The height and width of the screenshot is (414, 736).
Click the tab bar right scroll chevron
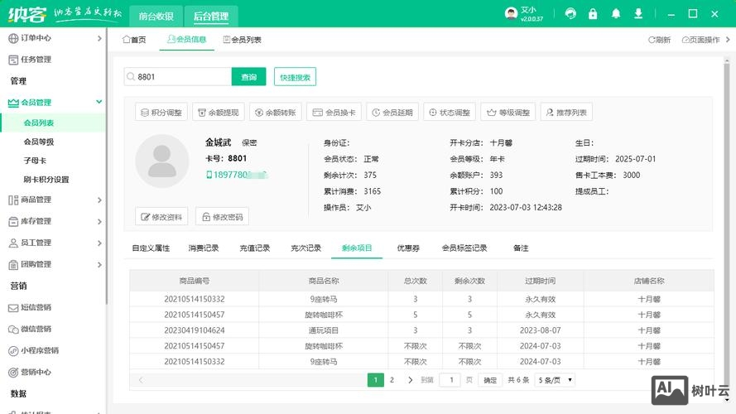click(728, 40)
